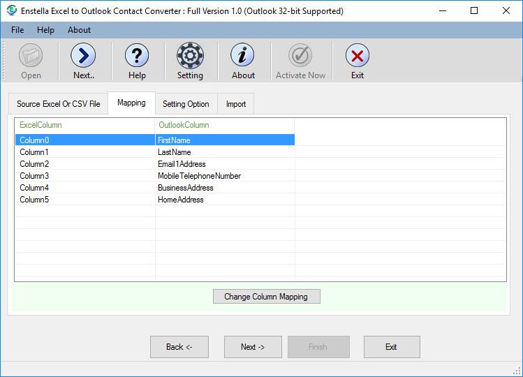Click the About info icon

pos(243,56)
